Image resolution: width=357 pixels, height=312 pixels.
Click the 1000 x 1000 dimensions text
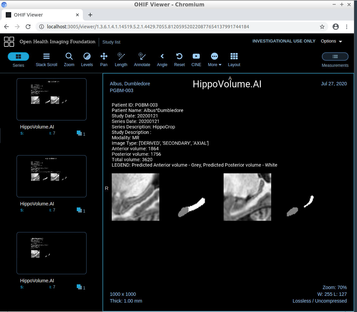[123, 294]
